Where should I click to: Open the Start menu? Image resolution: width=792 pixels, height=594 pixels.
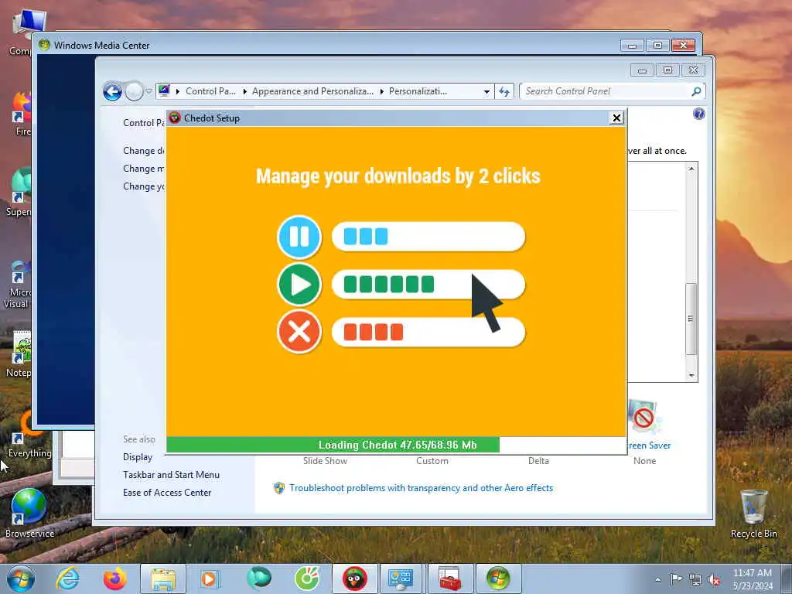point(21,579)
